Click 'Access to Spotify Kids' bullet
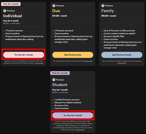 point(114,36)
